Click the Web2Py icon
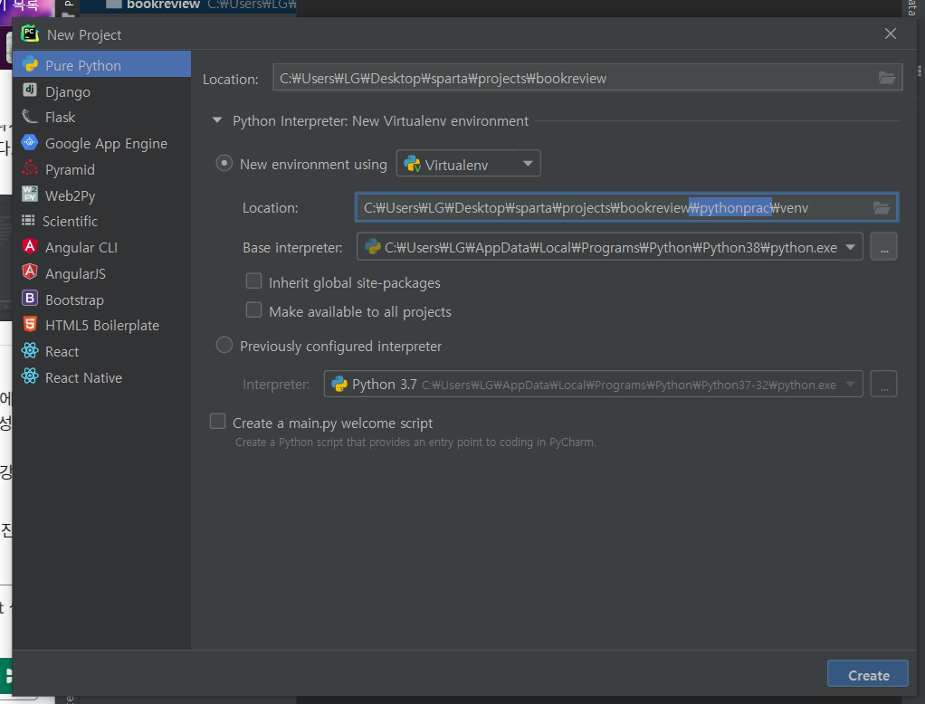 click(x=30, y=194)
